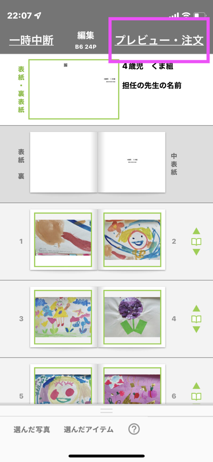Image resolution: width=213 pixels, height=462 pixels.
Task: Tap the book icon for pages 1-2
Action: coord(196,242)
